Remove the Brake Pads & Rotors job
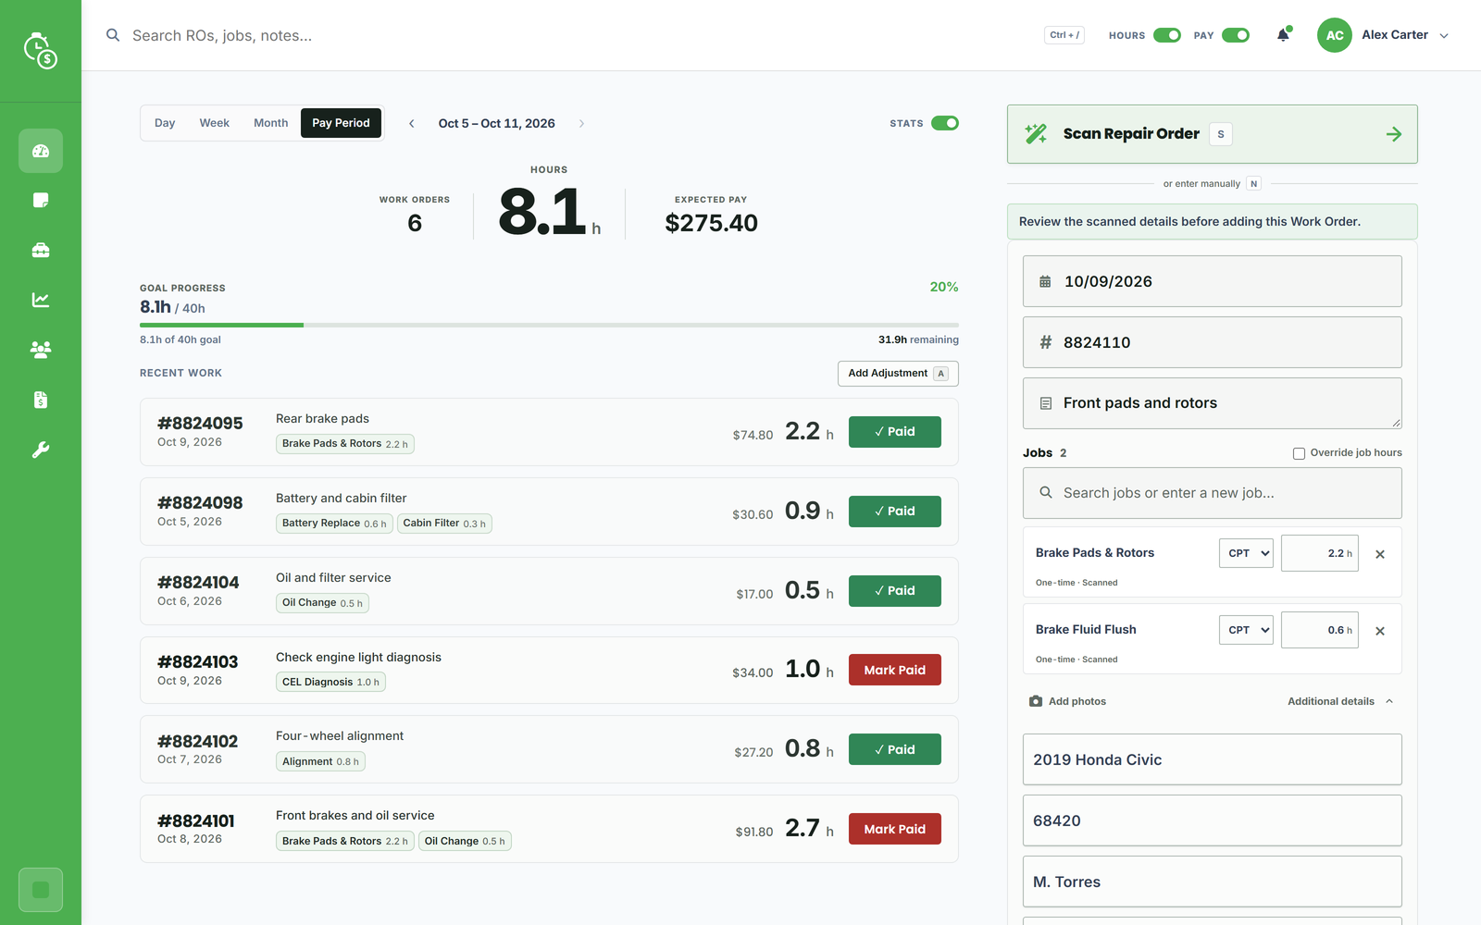1481x925 pixels. (1380, 554)
